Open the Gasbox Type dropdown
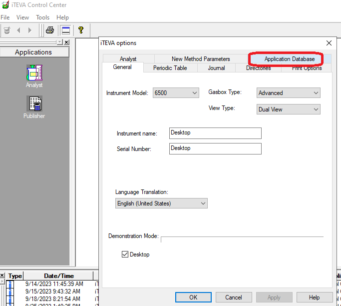The width and height of the screenshot is (341, 306). [288, 93]
